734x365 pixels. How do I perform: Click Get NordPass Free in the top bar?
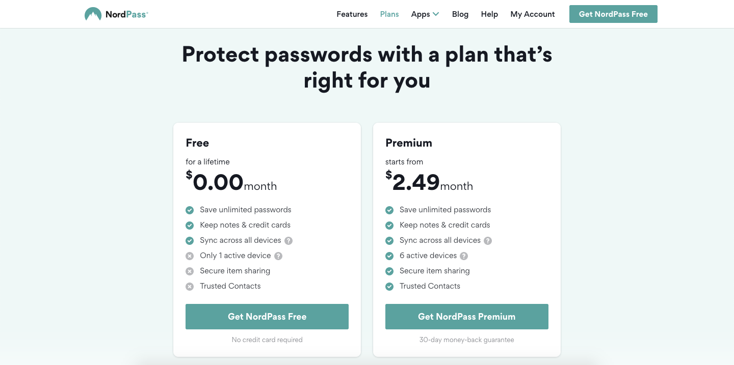613,14
